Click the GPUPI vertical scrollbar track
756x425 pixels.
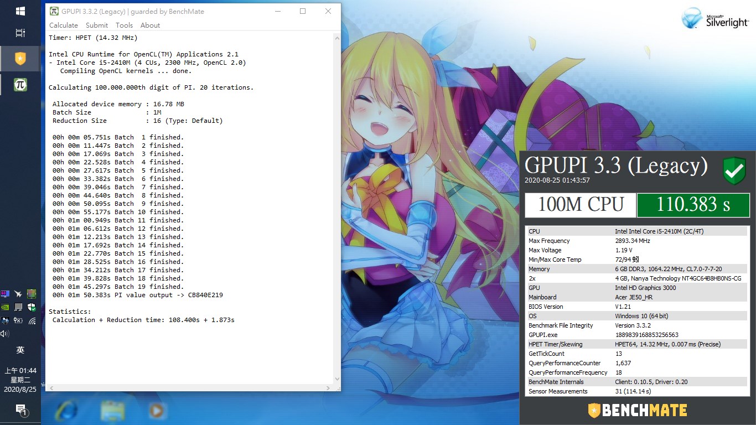click(x=336, y=209)
